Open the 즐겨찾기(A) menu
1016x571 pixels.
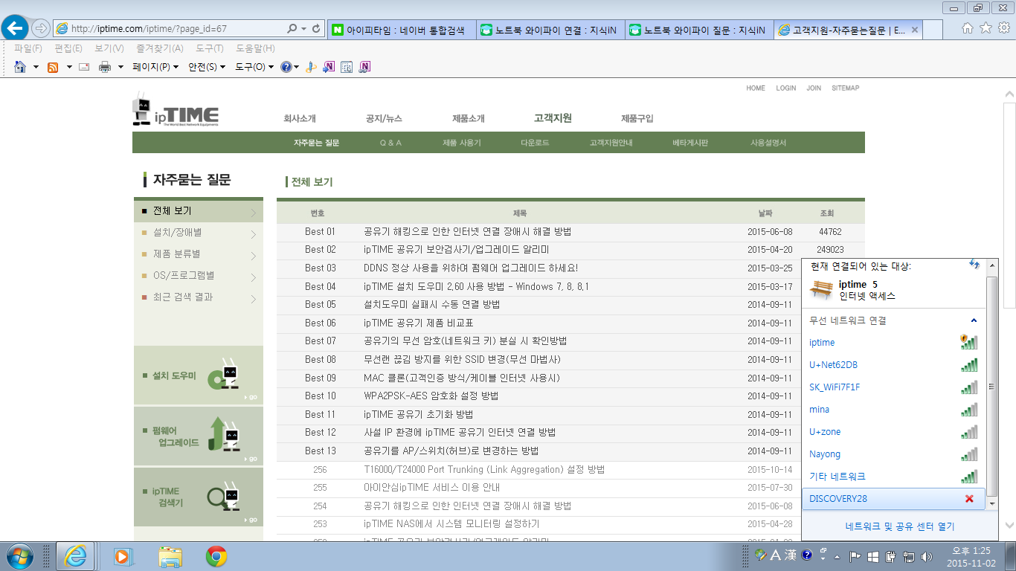tap(160, 48)
